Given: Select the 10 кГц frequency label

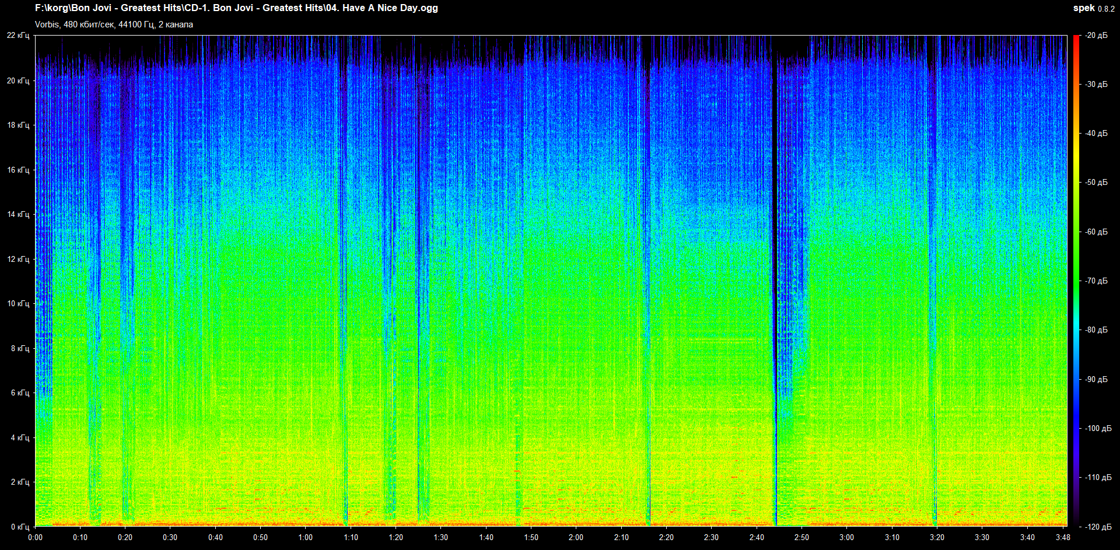Looking at the screenshot, I should coord(18,303).
